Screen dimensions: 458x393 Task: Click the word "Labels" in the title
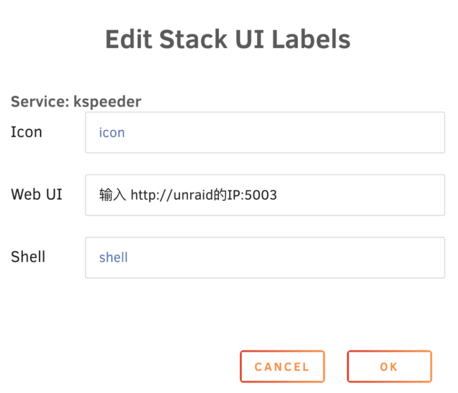click(x=311, y=39)
